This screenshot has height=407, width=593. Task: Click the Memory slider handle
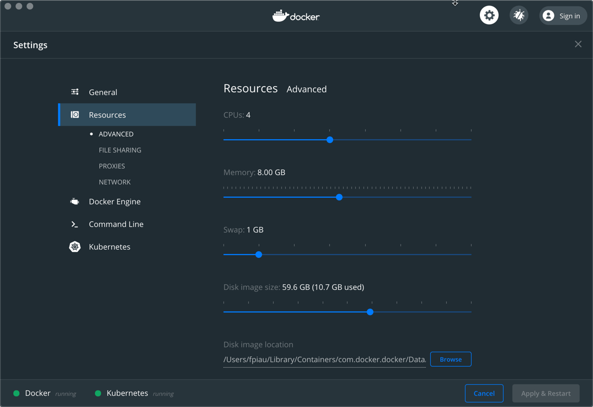(339, 197)
